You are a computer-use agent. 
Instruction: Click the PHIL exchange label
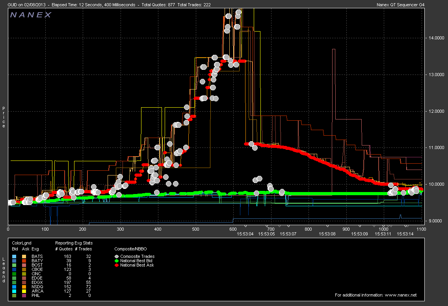(x=36, y=295)
